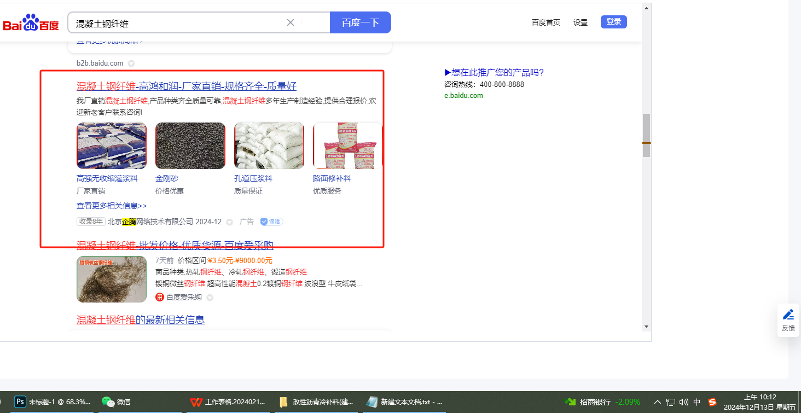Visit the e.baidu.com link
This screenshot has height=413, width=801.
click(x=463, y=96)
